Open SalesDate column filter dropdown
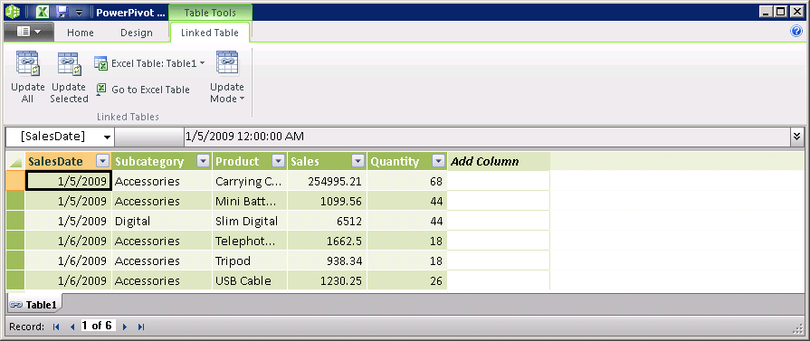 (x=103, y=161)
